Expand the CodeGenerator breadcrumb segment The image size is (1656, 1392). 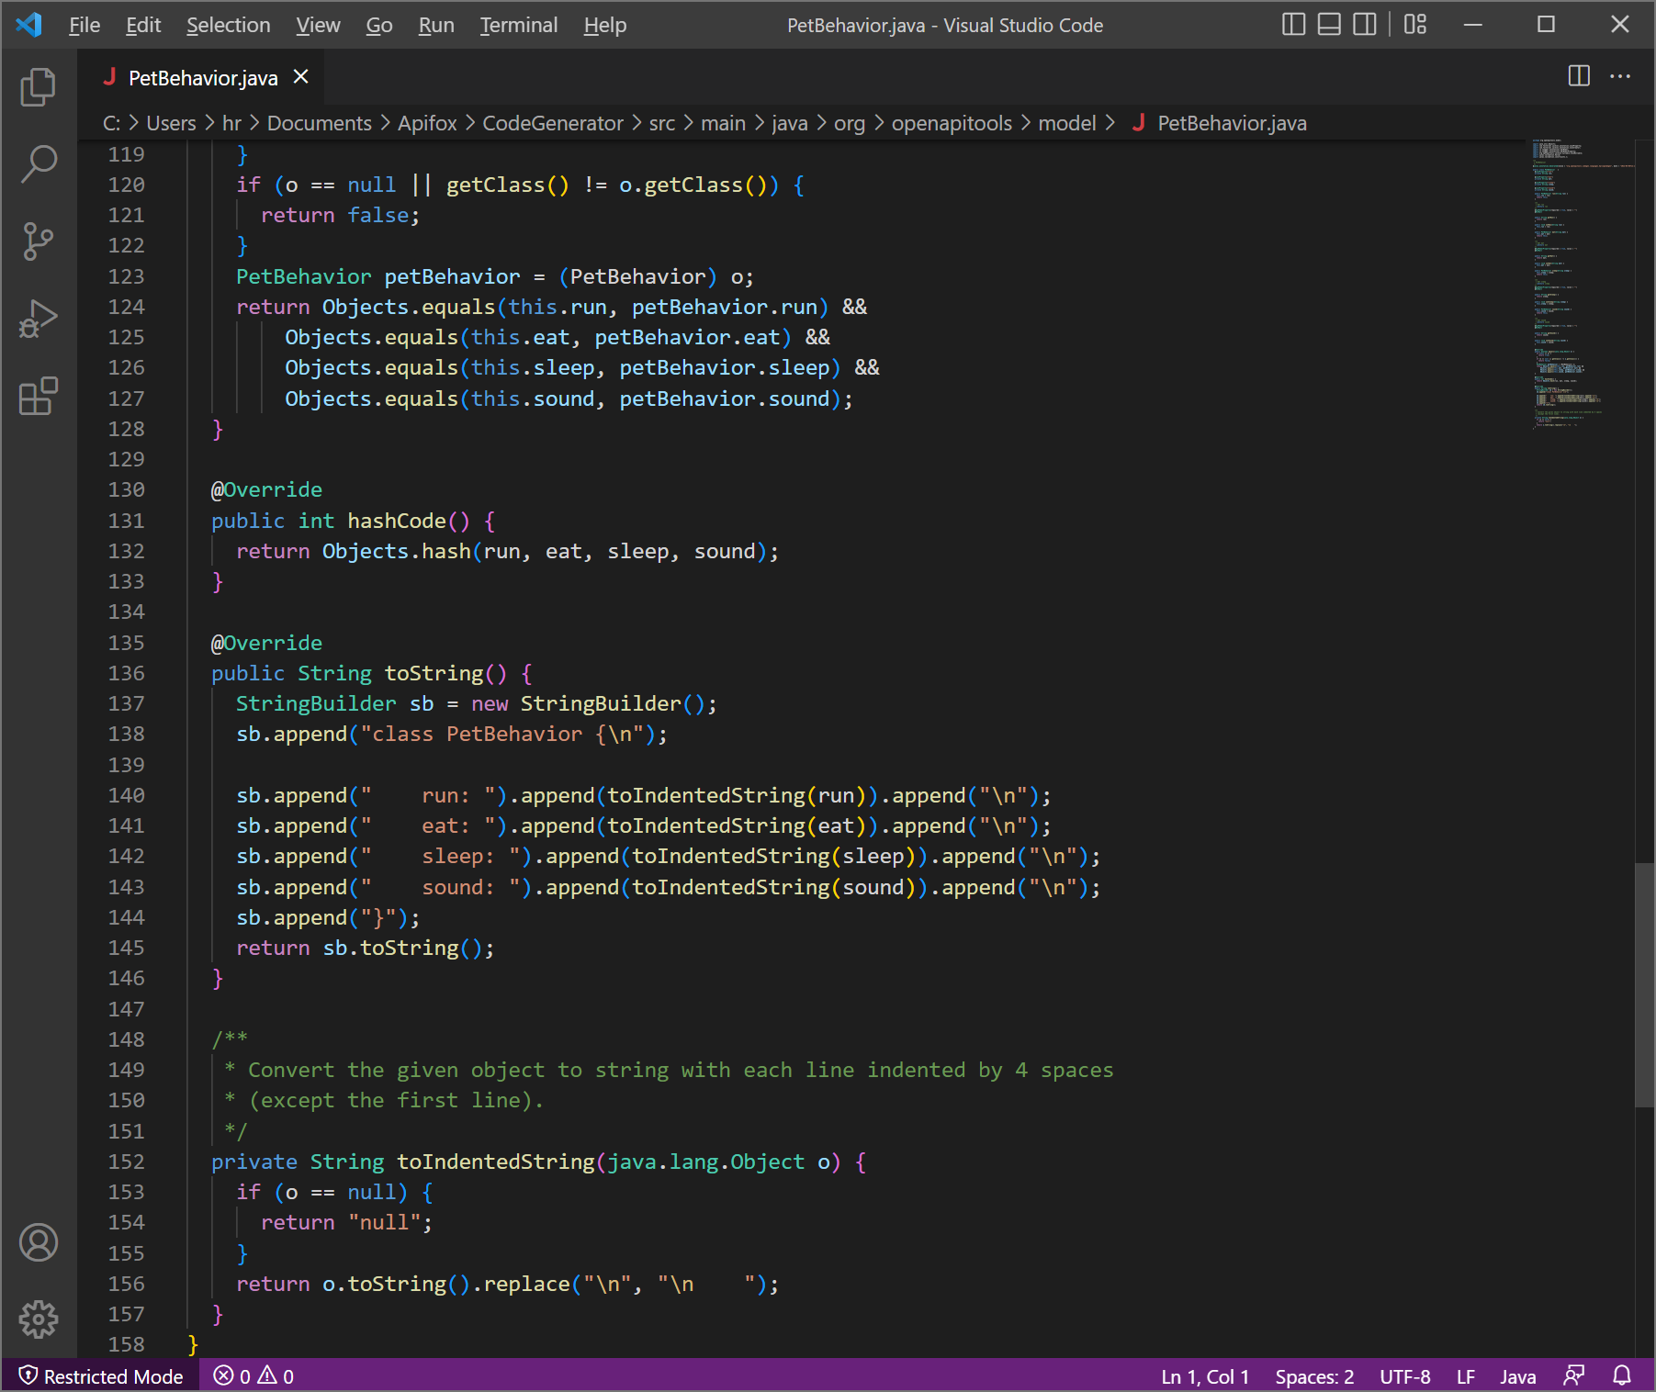pyautogui.click(x=553, y=123)
